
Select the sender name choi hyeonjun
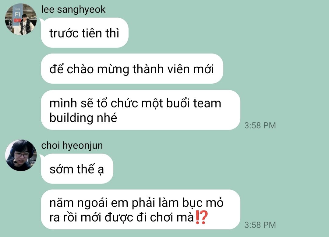72,145
